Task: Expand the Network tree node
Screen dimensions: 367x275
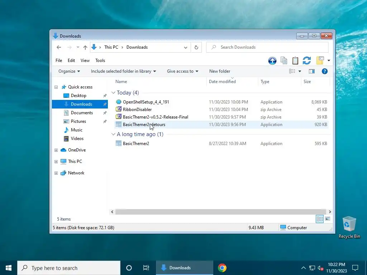Action: (56, 173)
